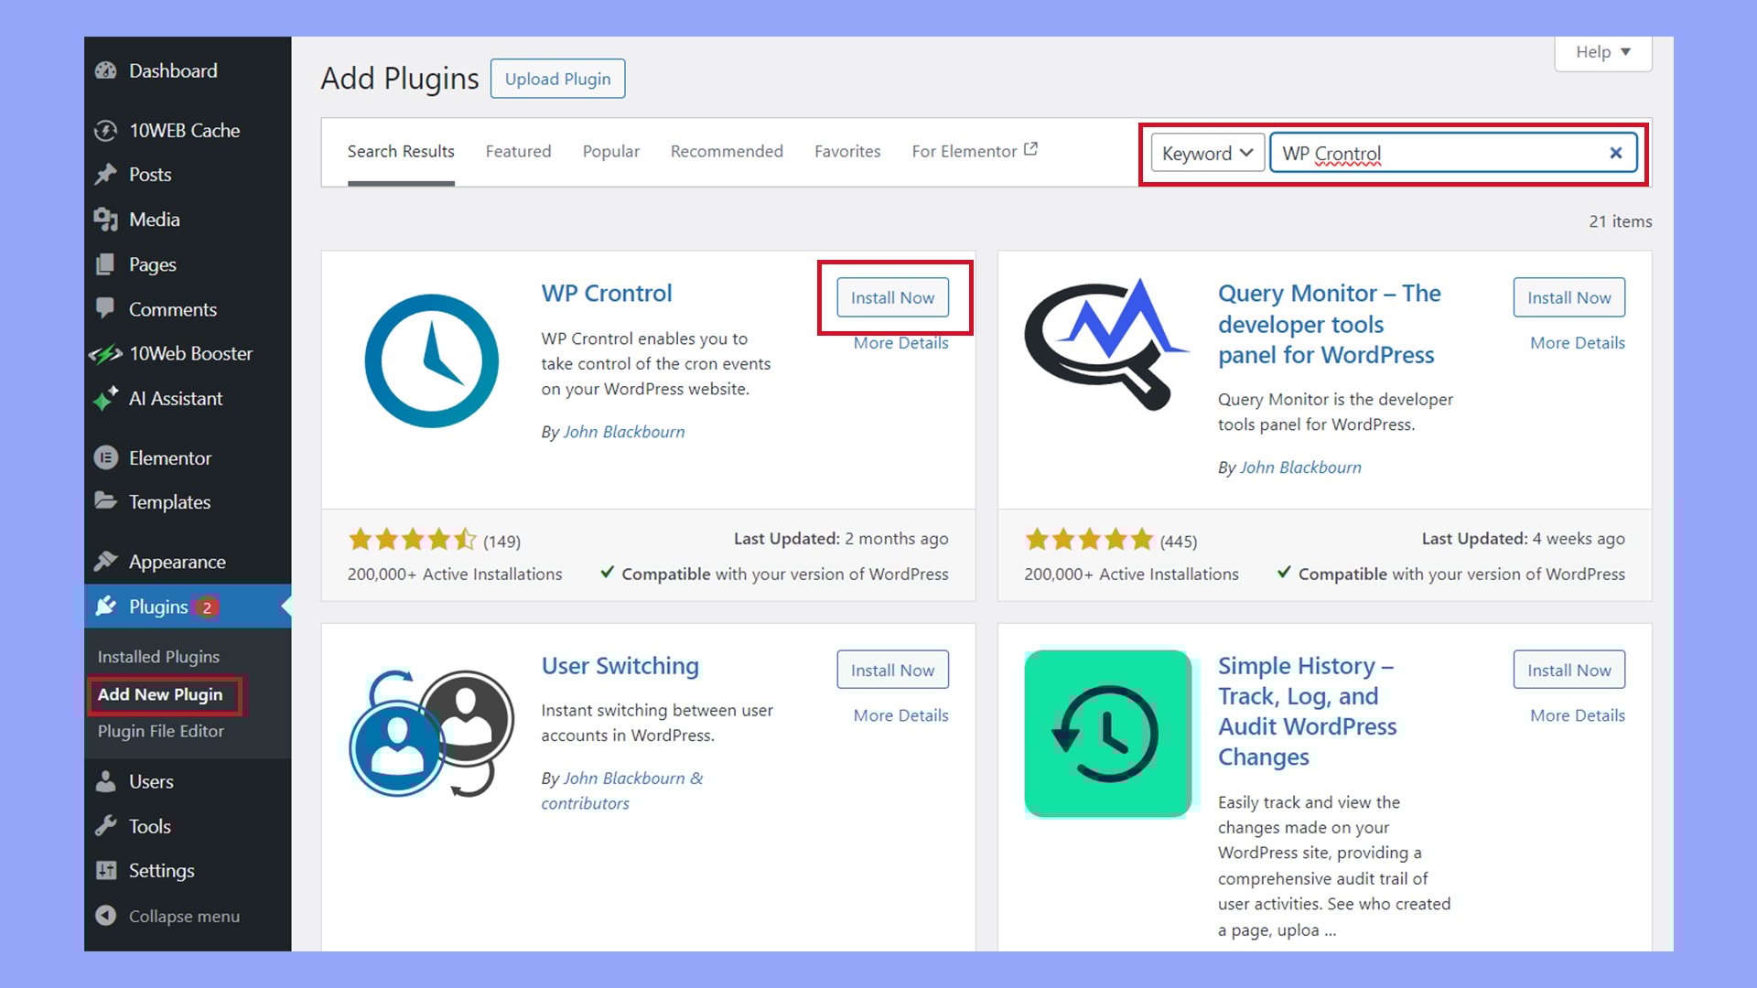Click the Media library icon
The height and width of the screenshot is (988, 1757).
coord(106,220)
